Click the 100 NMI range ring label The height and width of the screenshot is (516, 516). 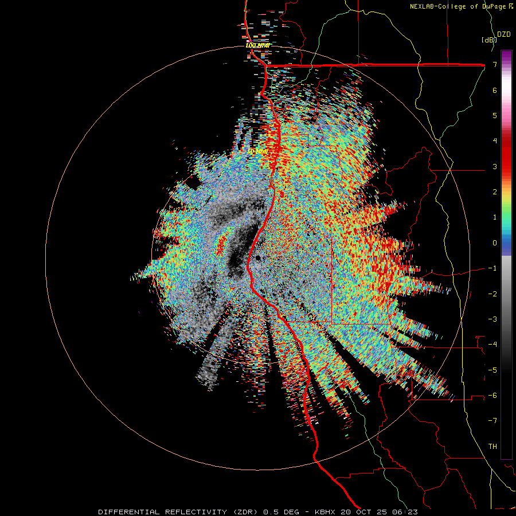[257, 45]
